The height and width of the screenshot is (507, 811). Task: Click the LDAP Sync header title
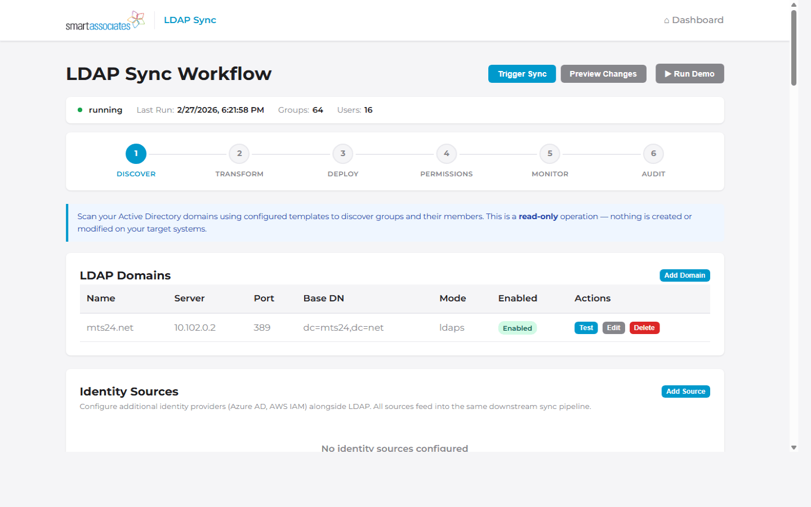[190, 20]
